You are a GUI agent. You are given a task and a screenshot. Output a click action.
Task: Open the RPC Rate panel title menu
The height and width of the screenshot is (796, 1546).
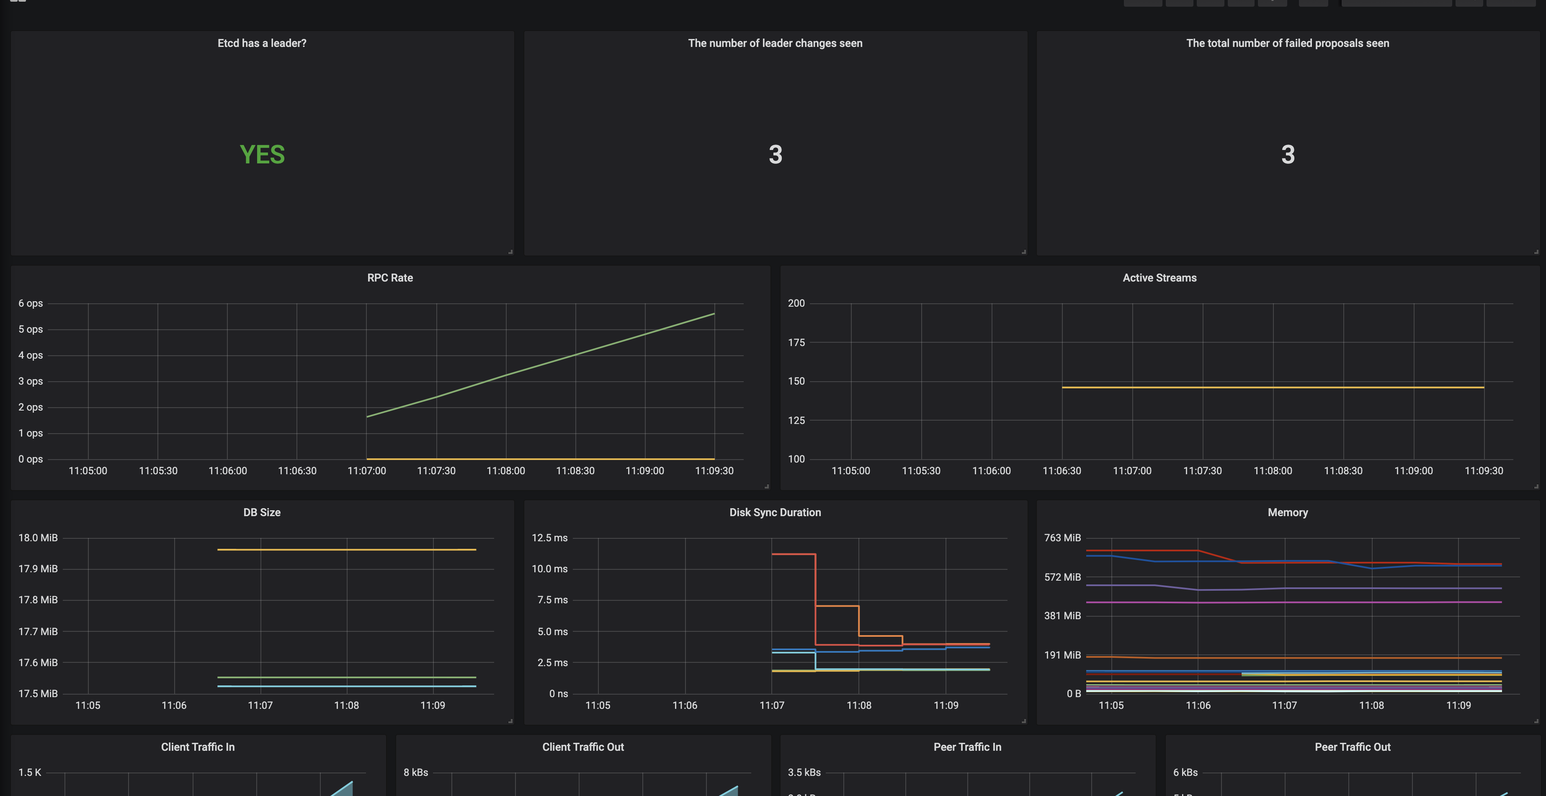click(390, 278)
